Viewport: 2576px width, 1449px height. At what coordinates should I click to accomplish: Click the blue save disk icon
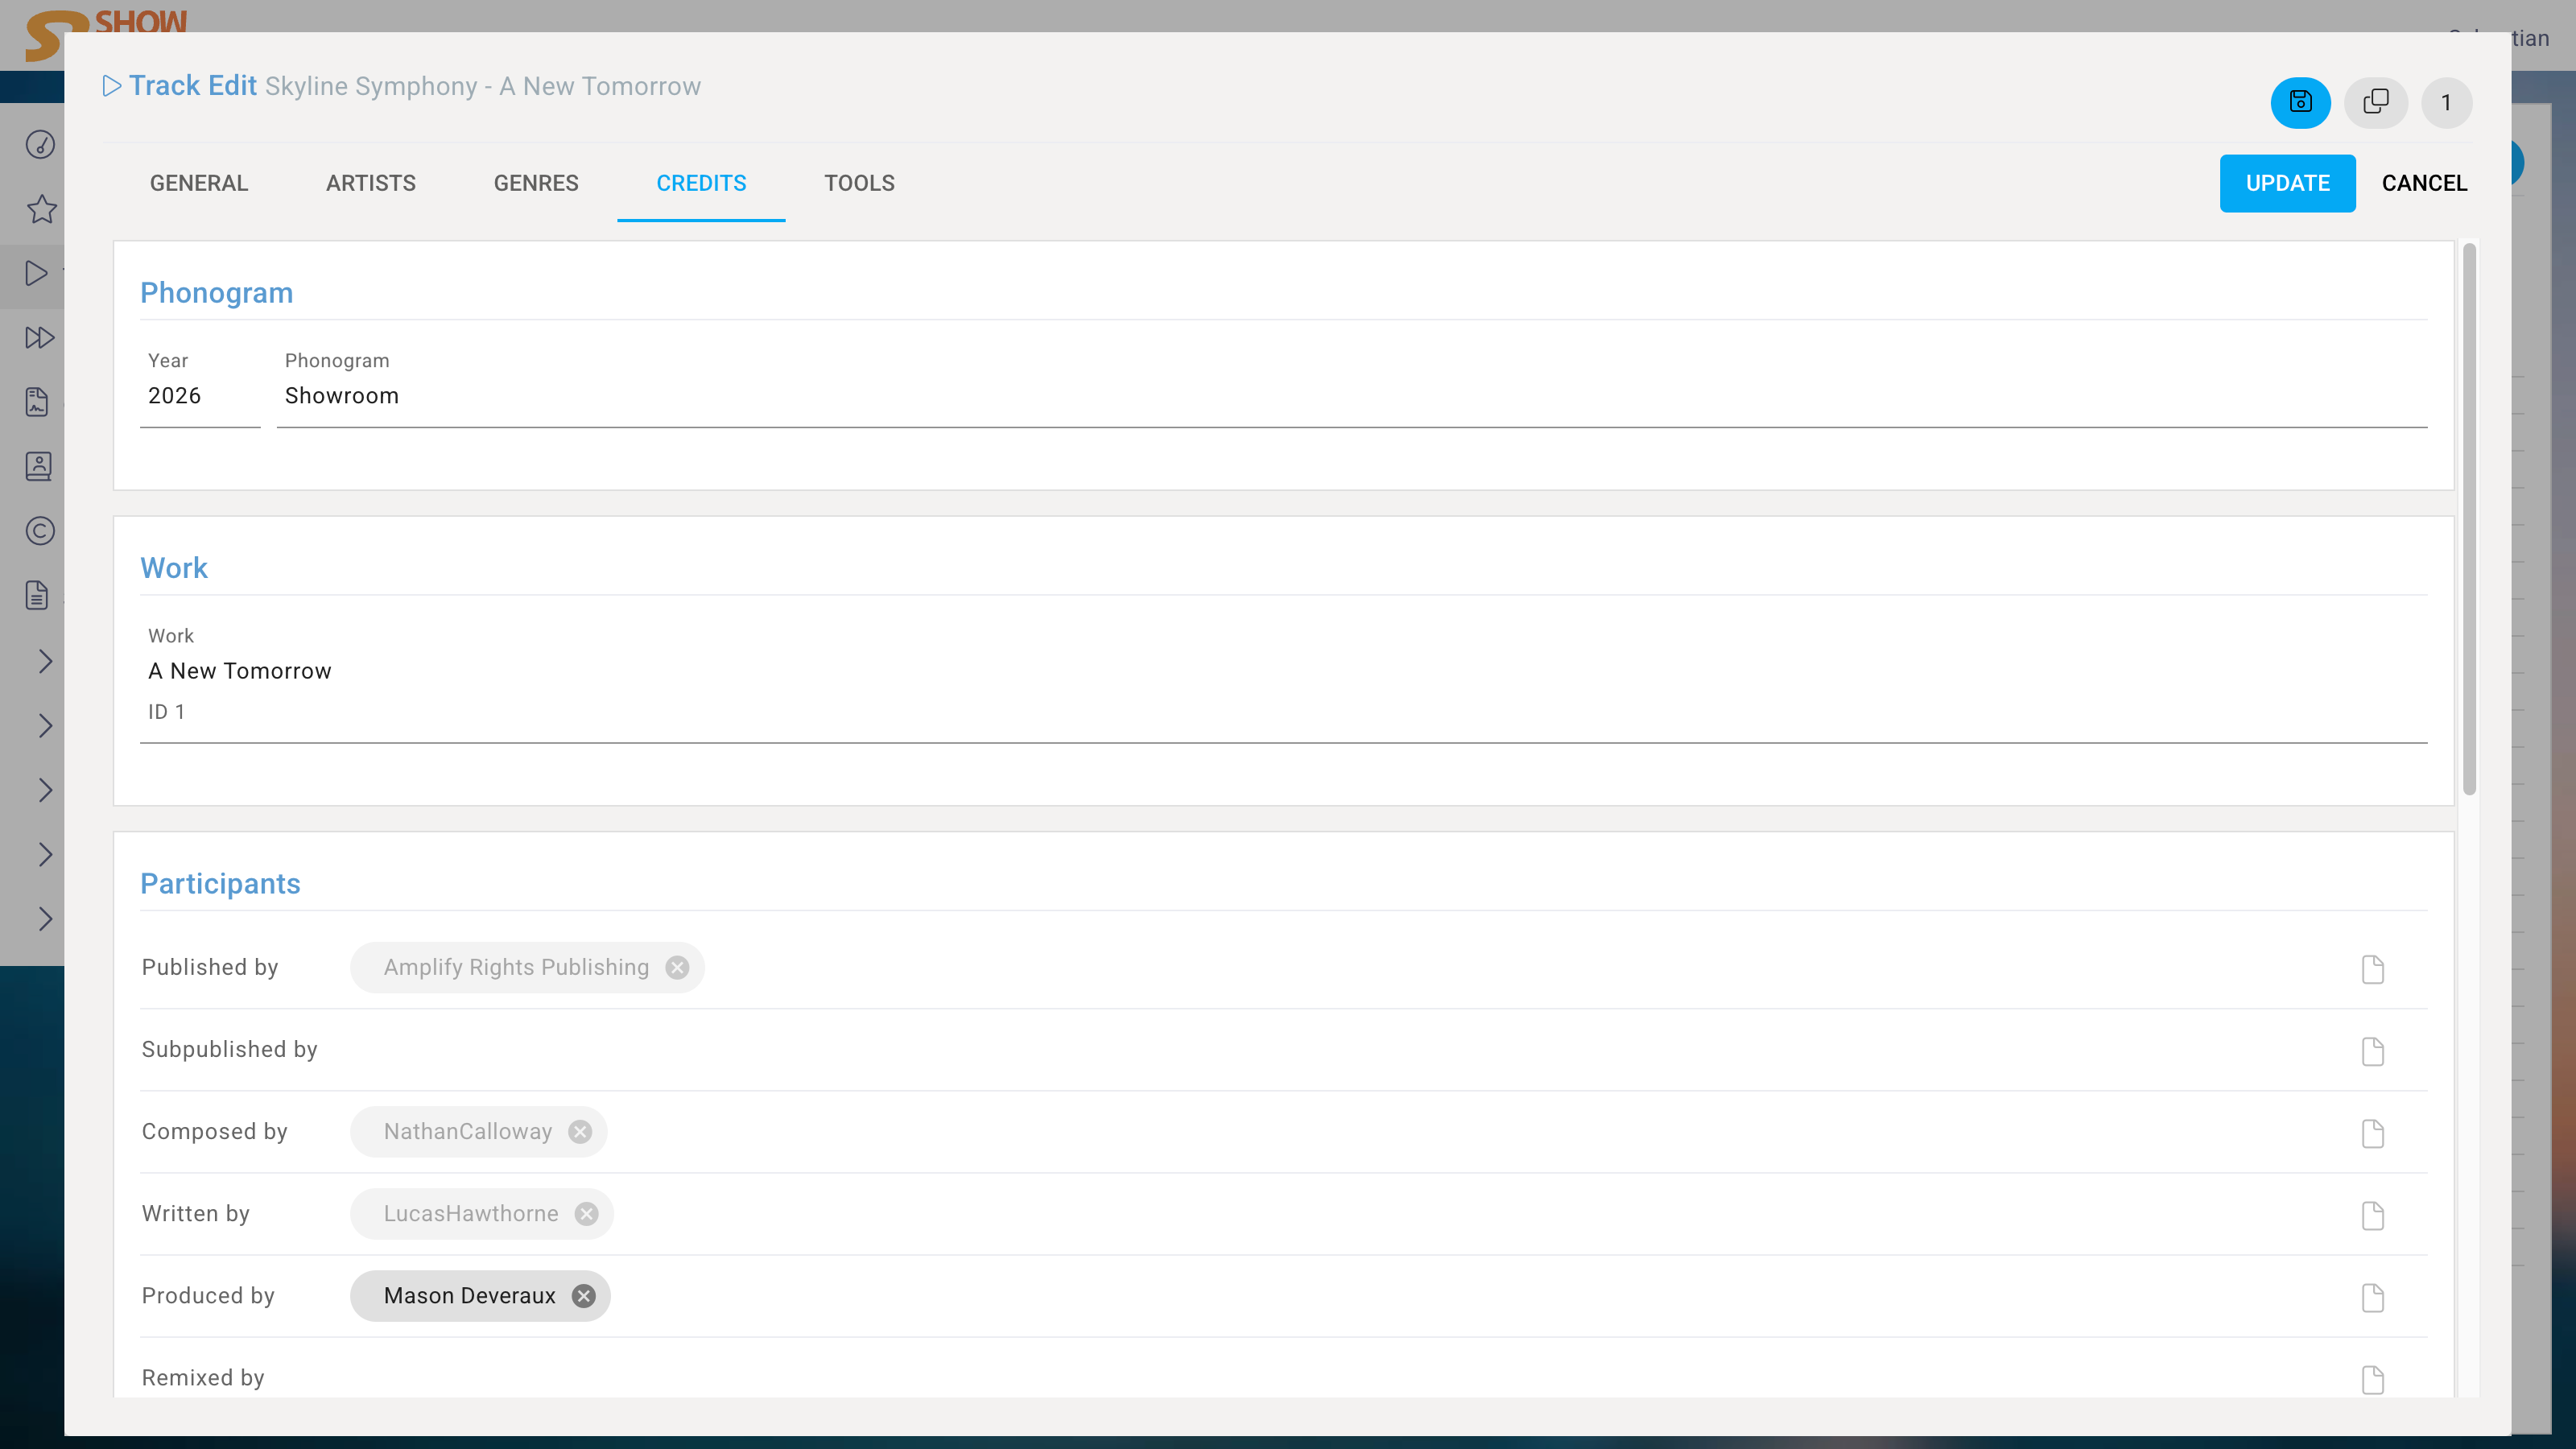2300,102
